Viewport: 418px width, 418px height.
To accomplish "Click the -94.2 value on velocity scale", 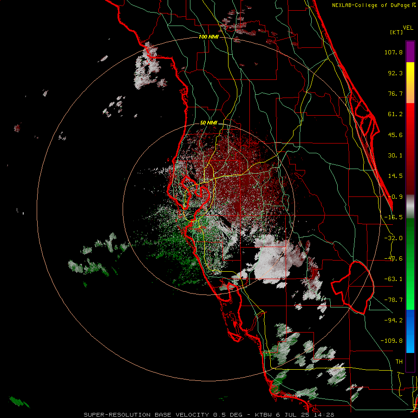I will (x=393, y=320).
